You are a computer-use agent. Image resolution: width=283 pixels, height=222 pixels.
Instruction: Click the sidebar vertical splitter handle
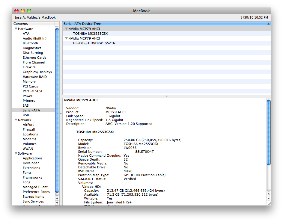(x=61, y=114)
